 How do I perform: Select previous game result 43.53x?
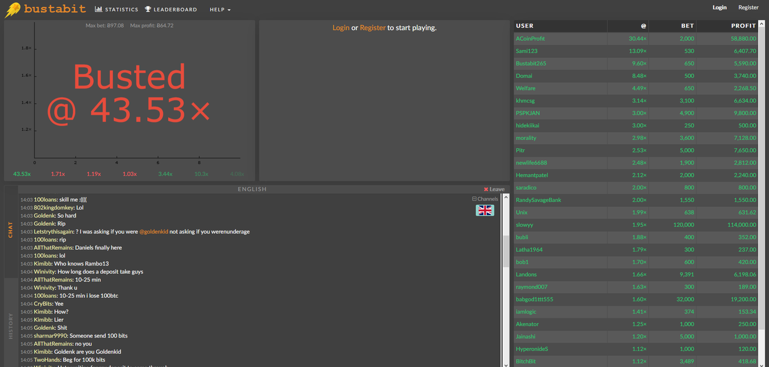pos(22,174)
